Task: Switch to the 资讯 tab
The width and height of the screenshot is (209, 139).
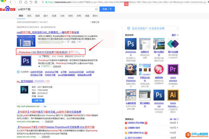Action: pos(29,16)
